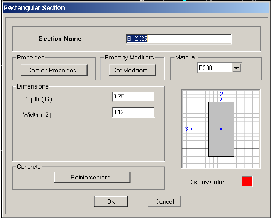Click the Depth (t3) value field
Image resolution: width=271 pixels, height=219 pixels.
(133, 96)
